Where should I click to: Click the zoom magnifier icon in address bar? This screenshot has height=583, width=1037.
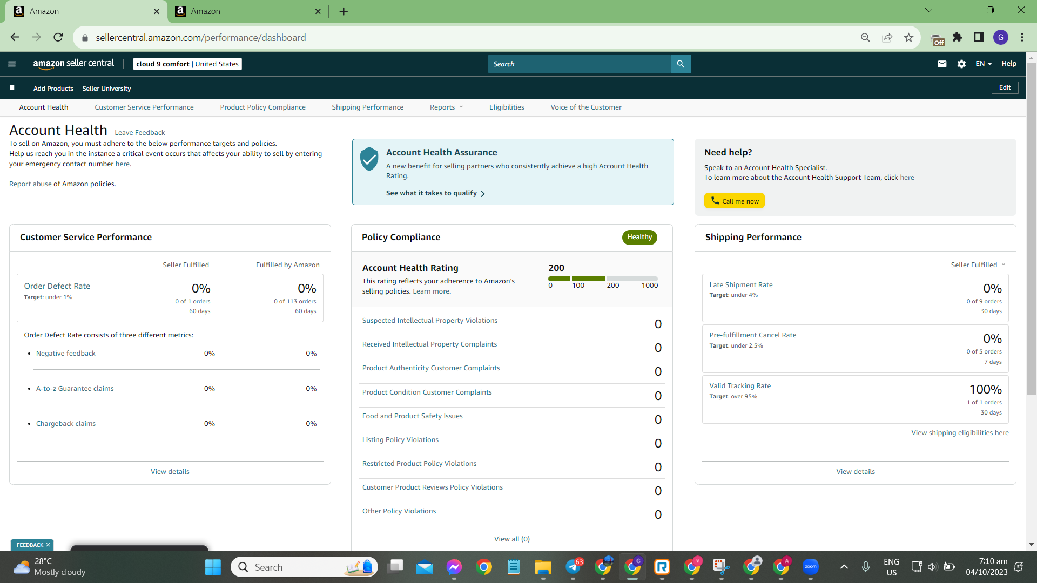[865, 37]
